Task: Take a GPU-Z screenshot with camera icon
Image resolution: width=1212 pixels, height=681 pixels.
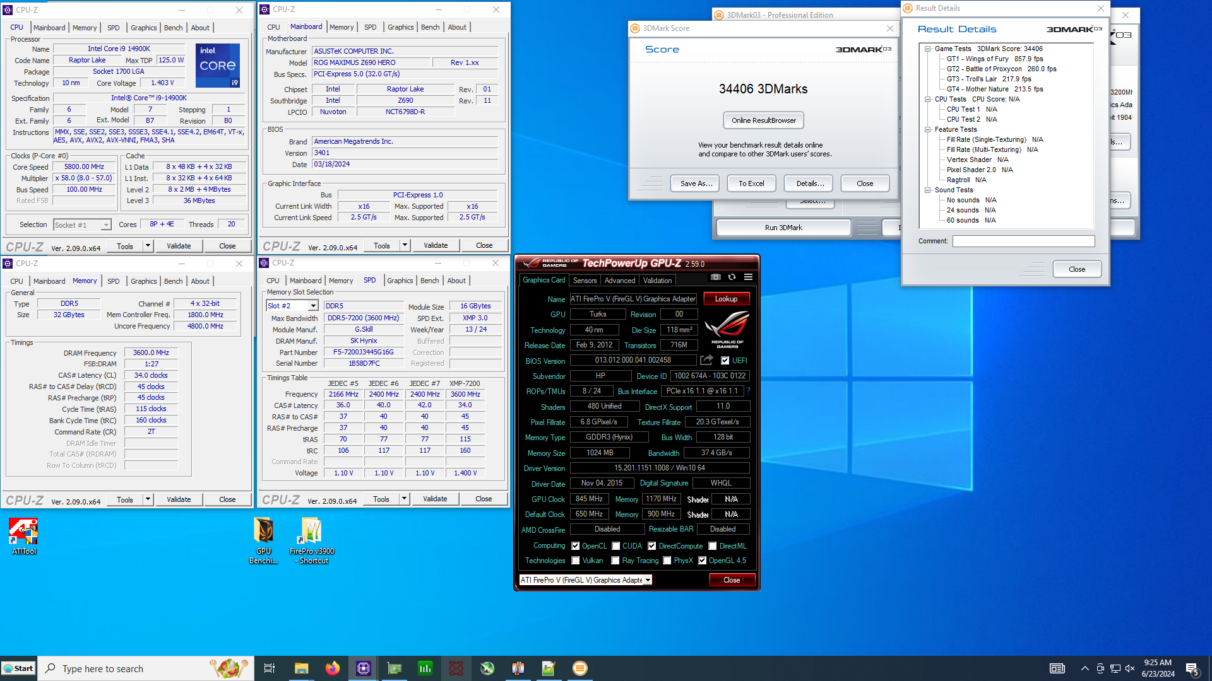Action: (x=715, y=277)
